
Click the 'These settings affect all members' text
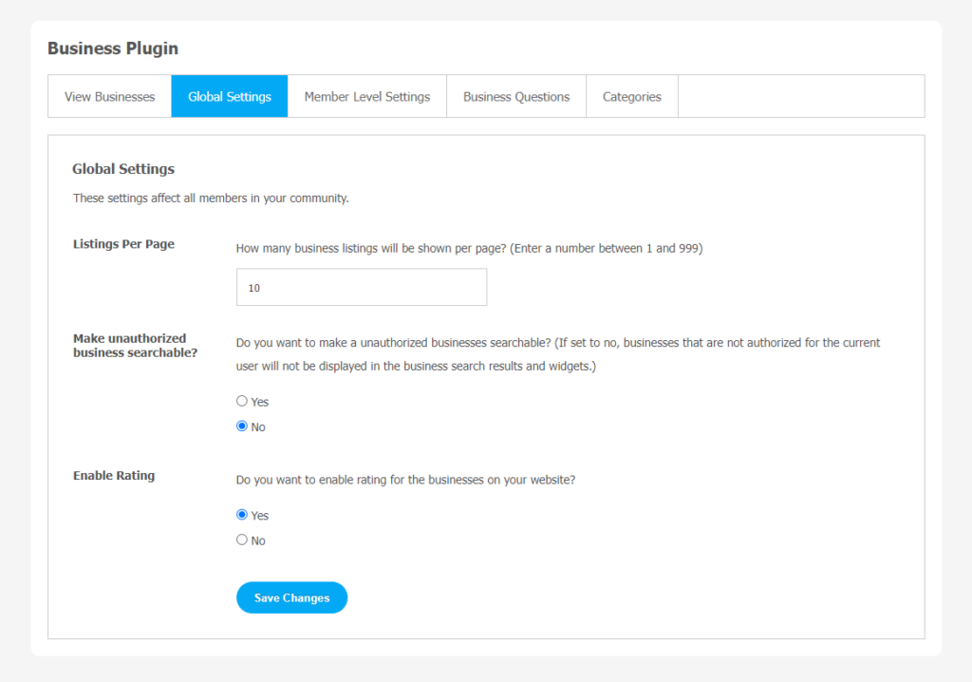click(x=211, y=198)
